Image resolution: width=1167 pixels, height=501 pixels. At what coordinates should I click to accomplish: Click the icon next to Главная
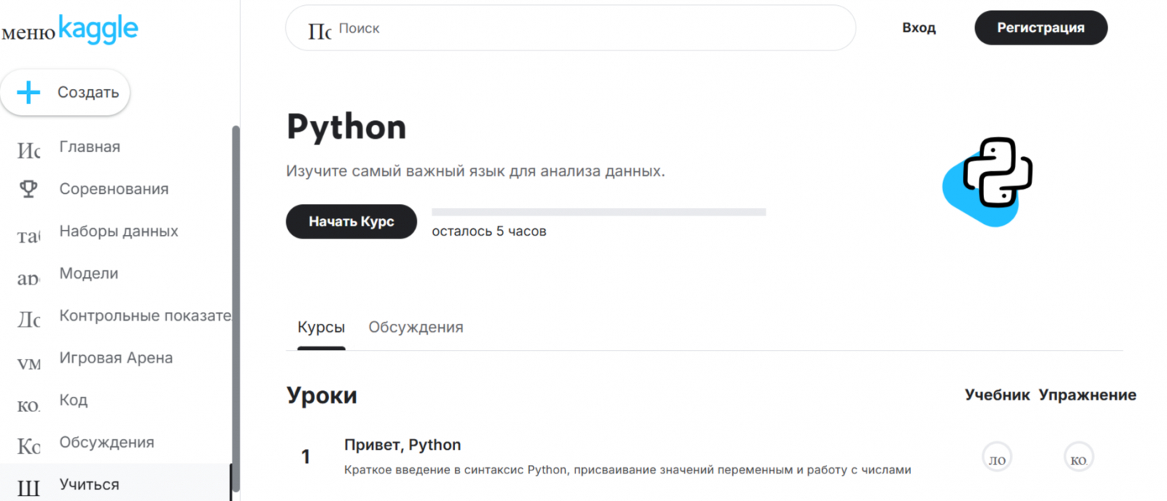tap(28, 150)
